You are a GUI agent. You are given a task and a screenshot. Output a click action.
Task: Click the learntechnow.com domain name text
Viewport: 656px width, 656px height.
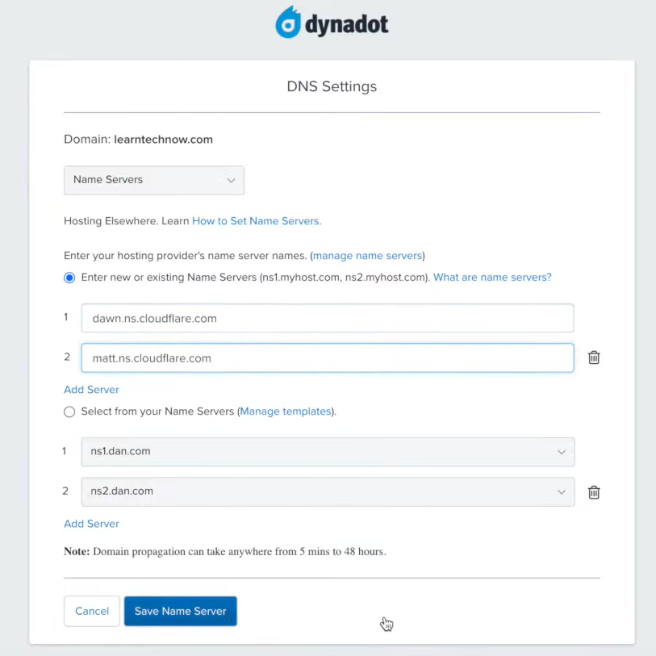tap(163, 140)
